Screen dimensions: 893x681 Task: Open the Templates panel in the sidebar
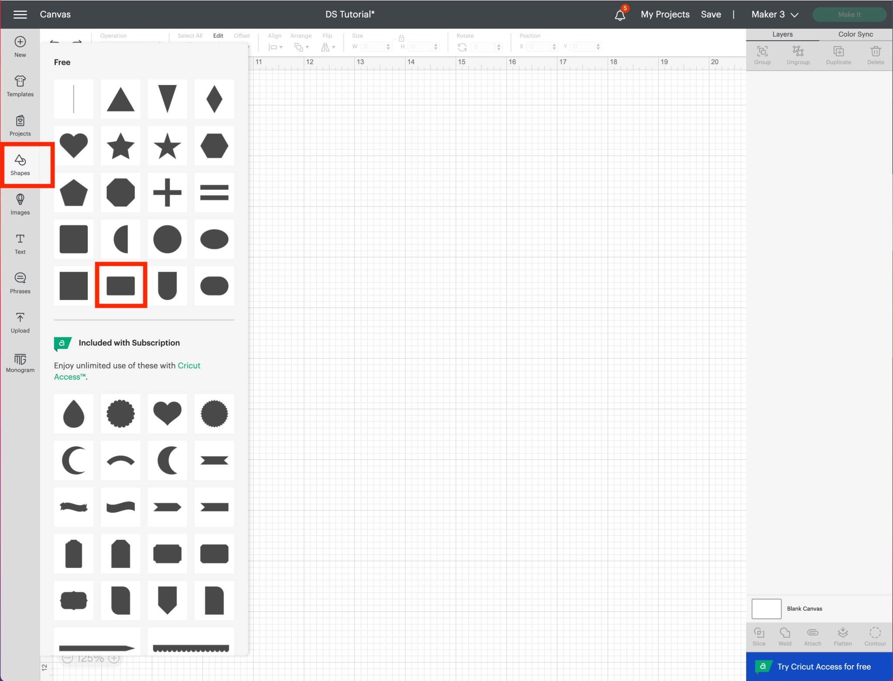point(20,86)
